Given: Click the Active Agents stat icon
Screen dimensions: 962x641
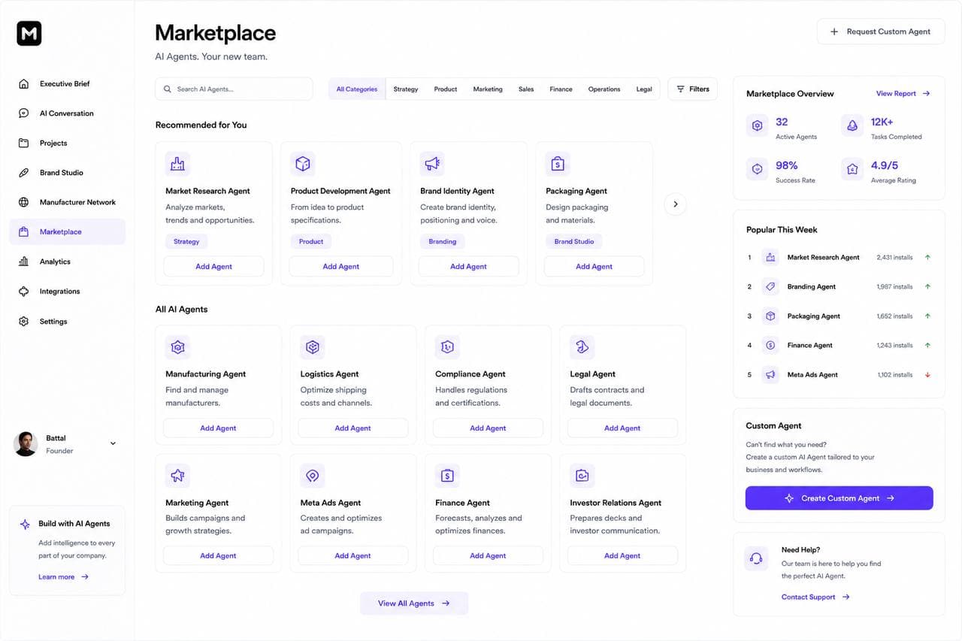Looking at the screenshot, I should tap(757, 126).
